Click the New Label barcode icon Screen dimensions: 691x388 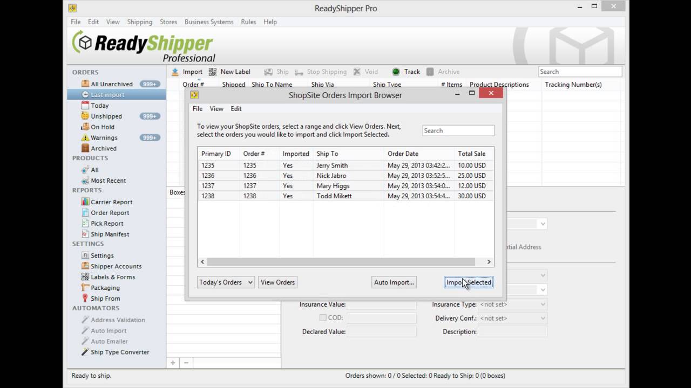point(213,72)
